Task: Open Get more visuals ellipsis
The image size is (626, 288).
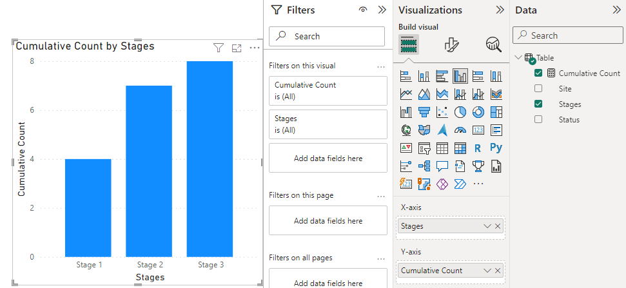Action: (x=478, y=184)
